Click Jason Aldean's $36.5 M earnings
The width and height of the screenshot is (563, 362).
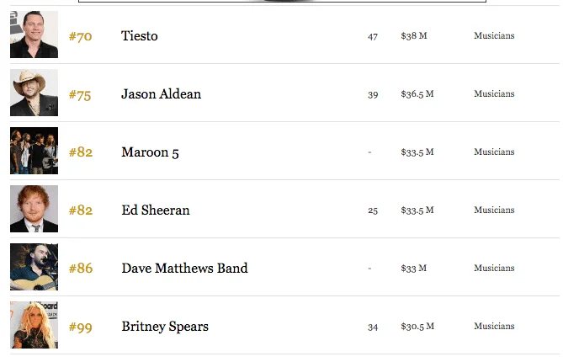[417, 93]
